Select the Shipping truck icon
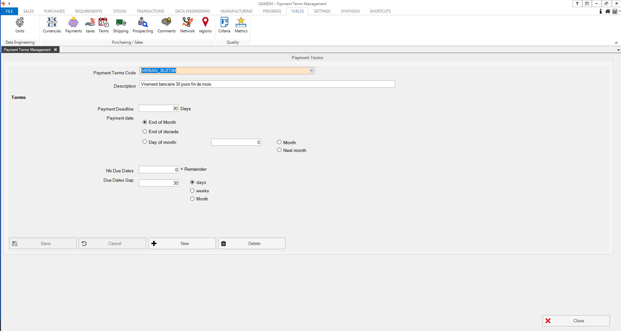The width and height of the screenshot is (621, 331). click(121, 25)
